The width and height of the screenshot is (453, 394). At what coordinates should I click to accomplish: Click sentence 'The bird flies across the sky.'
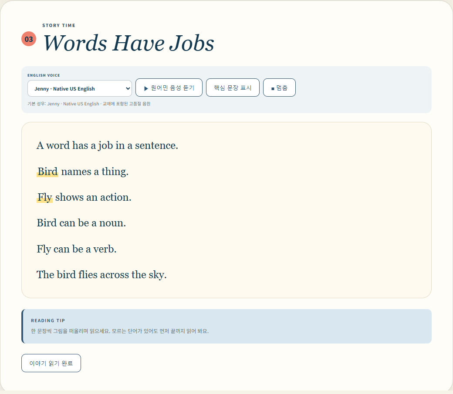coord(101,274)
